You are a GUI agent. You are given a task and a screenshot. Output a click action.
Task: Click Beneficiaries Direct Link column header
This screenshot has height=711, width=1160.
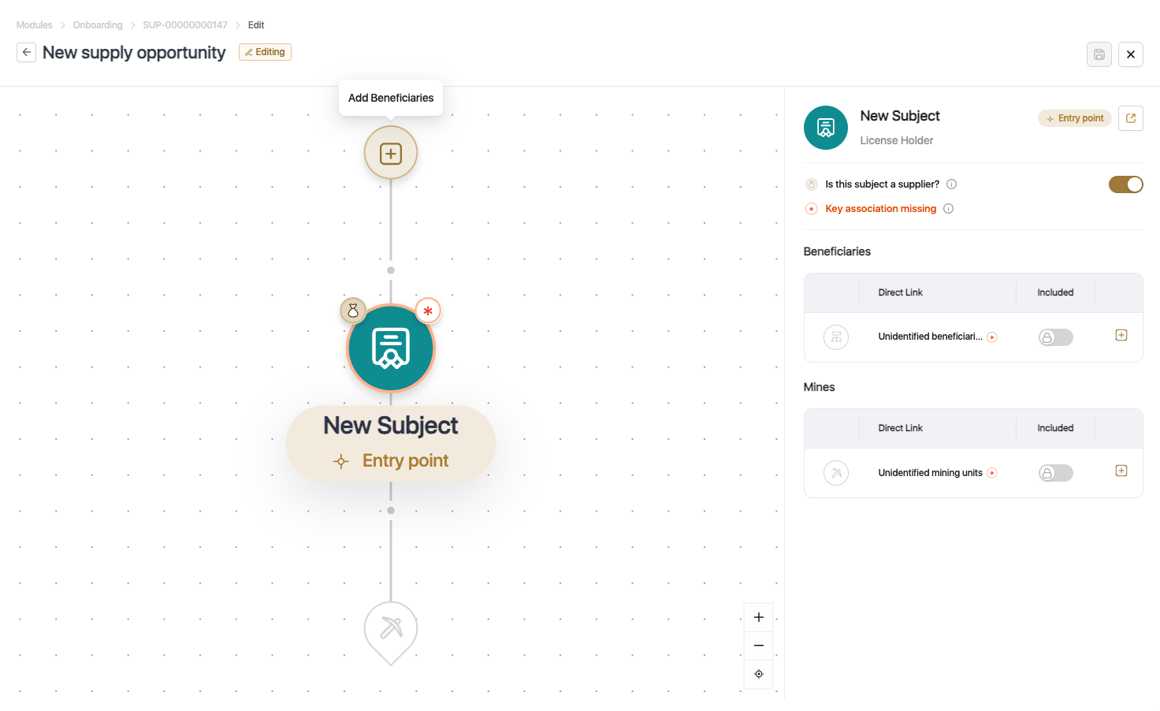900,292
